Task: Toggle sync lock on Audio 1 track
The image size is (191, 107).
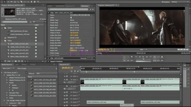Action: (67, 86)
